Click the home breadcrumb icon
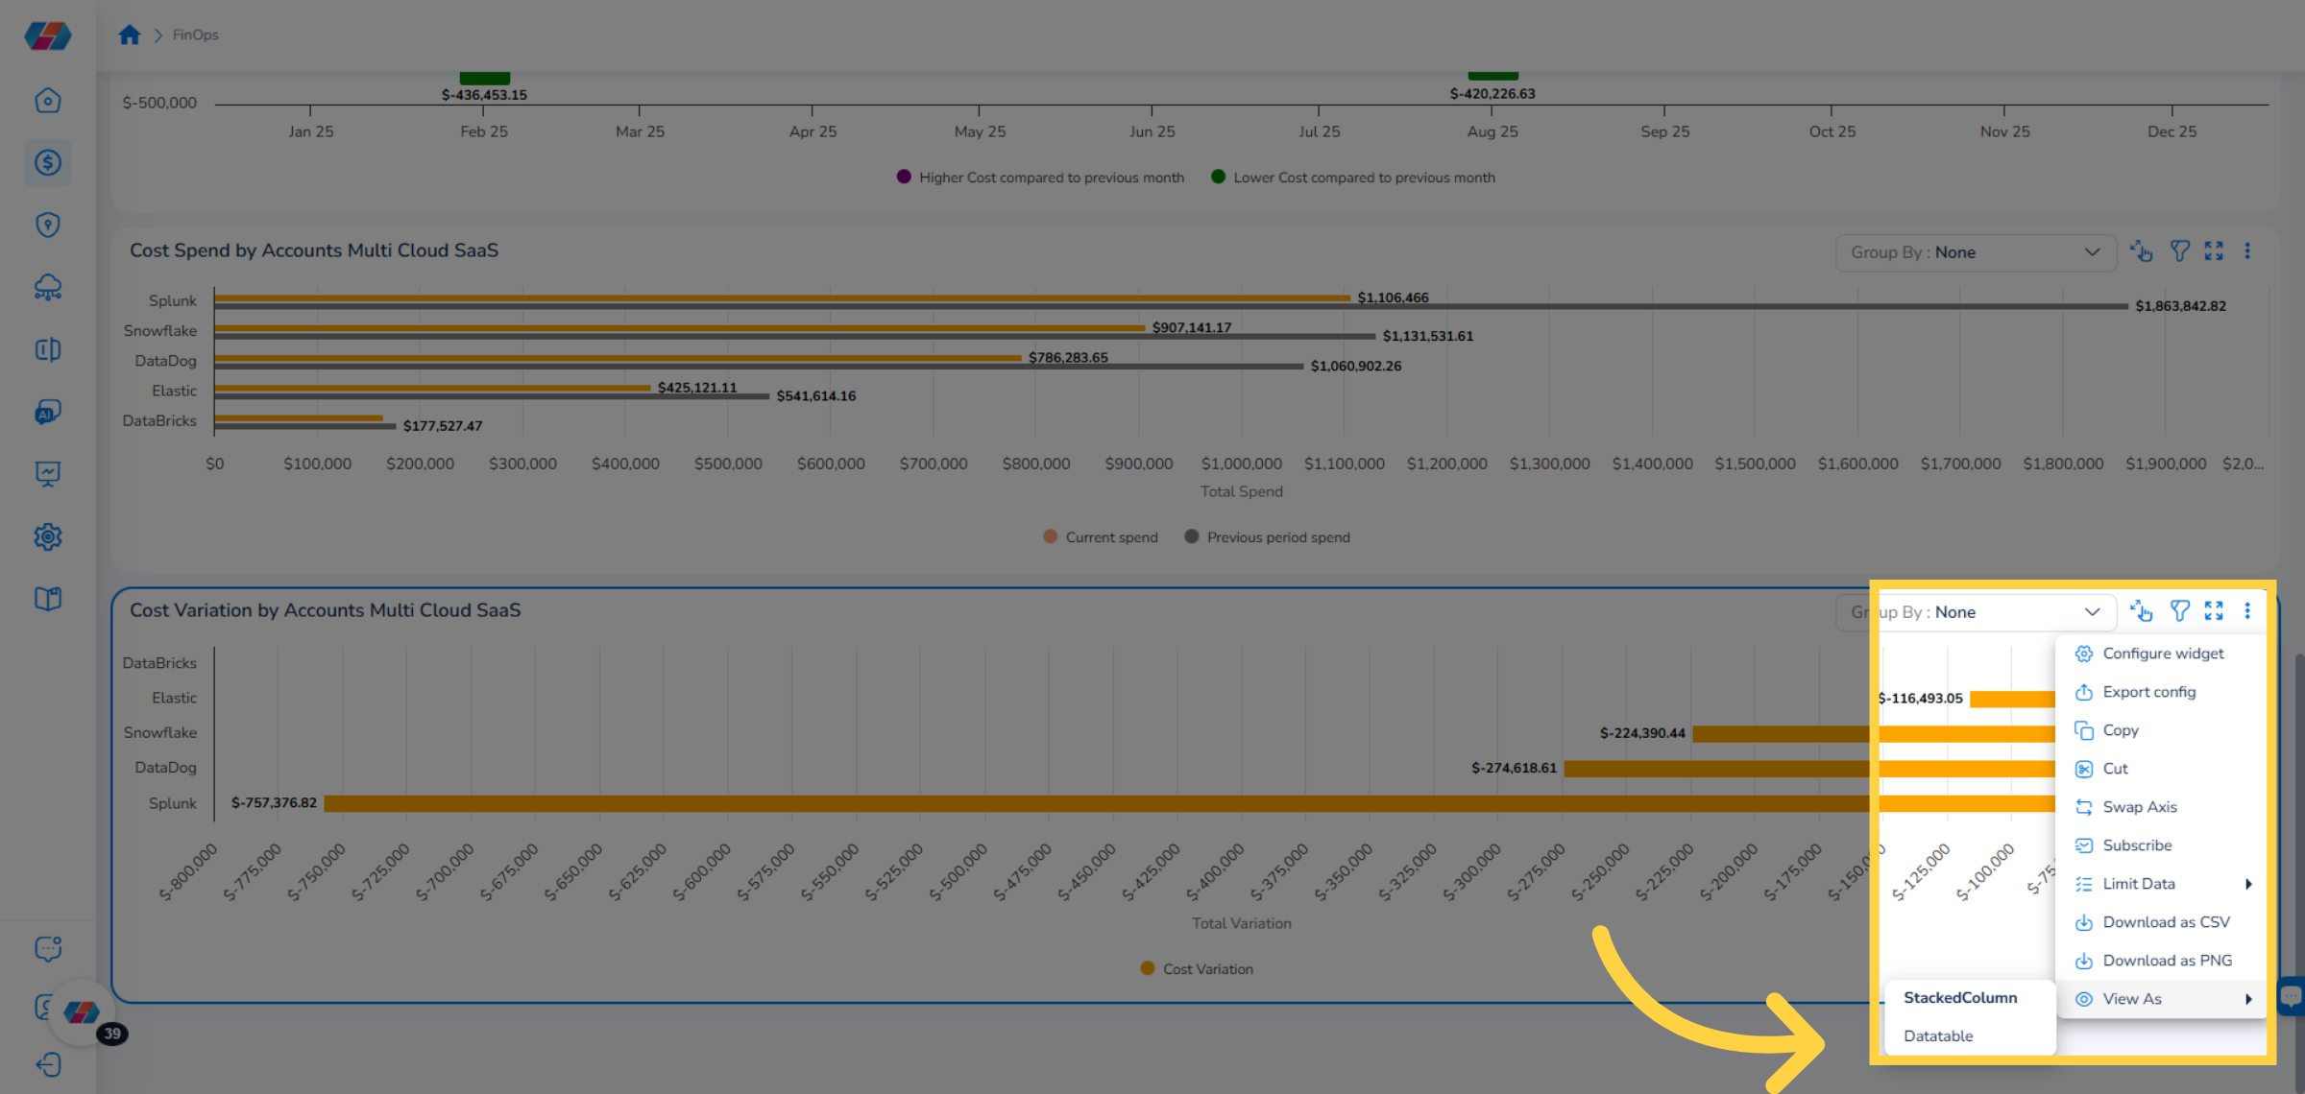The width and height of the screenshot is (2305, 1094). (x=130, y=36)
